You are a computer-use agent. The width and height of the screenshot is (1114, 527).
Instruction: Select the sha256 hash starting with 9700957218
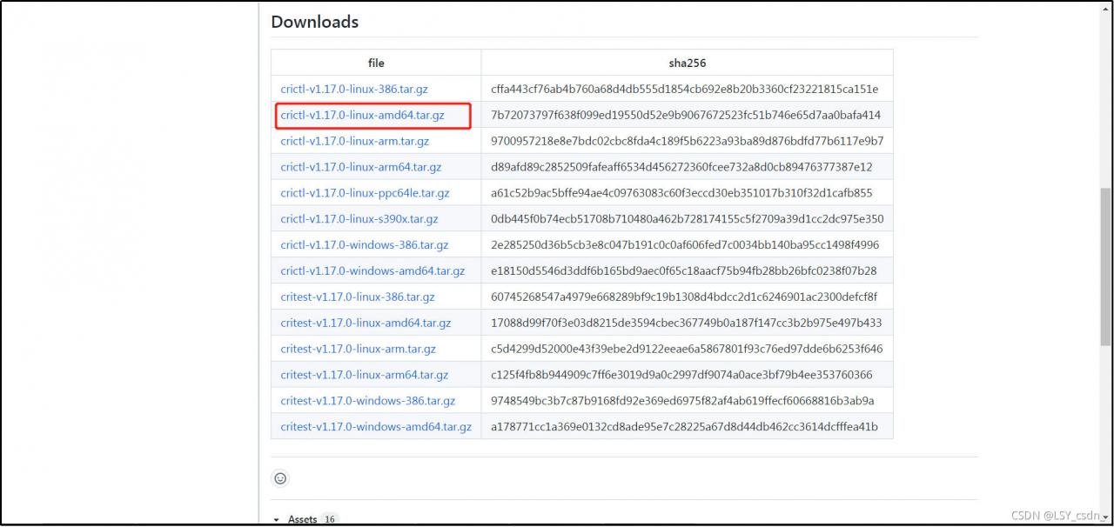point(687,141)
